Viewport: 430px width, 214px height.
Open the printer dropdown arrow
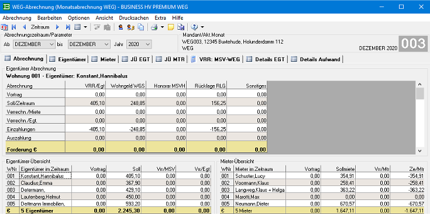(x=162, y=27)
